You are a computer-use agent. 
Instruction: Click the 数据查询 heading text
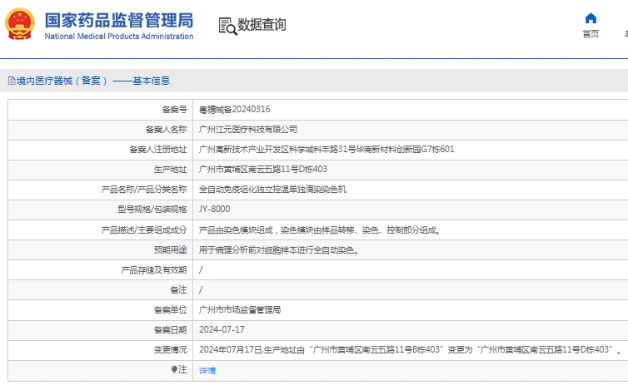262,24
